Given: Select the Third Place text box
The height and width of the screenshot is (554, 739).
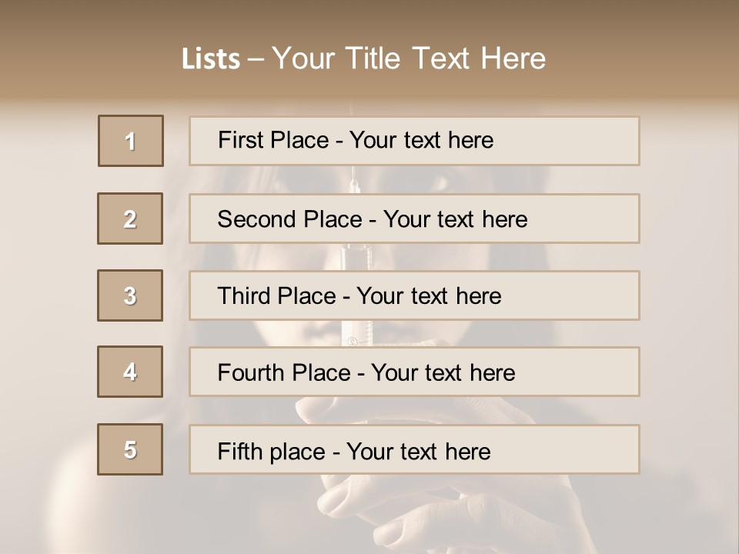Looking at the screenshot, I should click(x=414, y=295).
